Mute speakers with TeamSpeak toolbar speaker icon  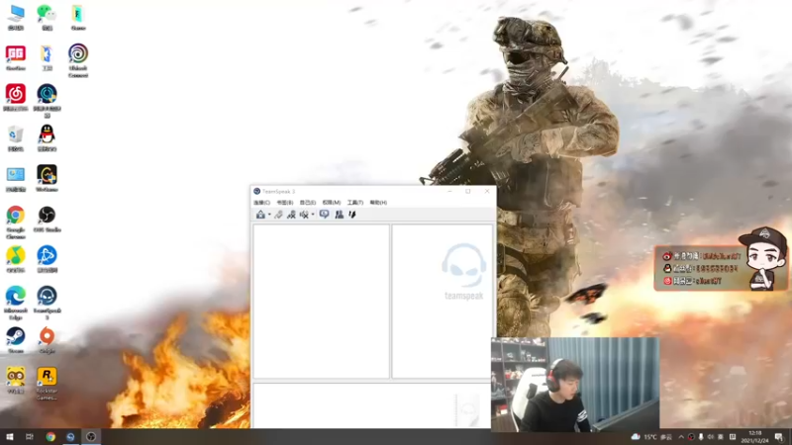(304, 215)
